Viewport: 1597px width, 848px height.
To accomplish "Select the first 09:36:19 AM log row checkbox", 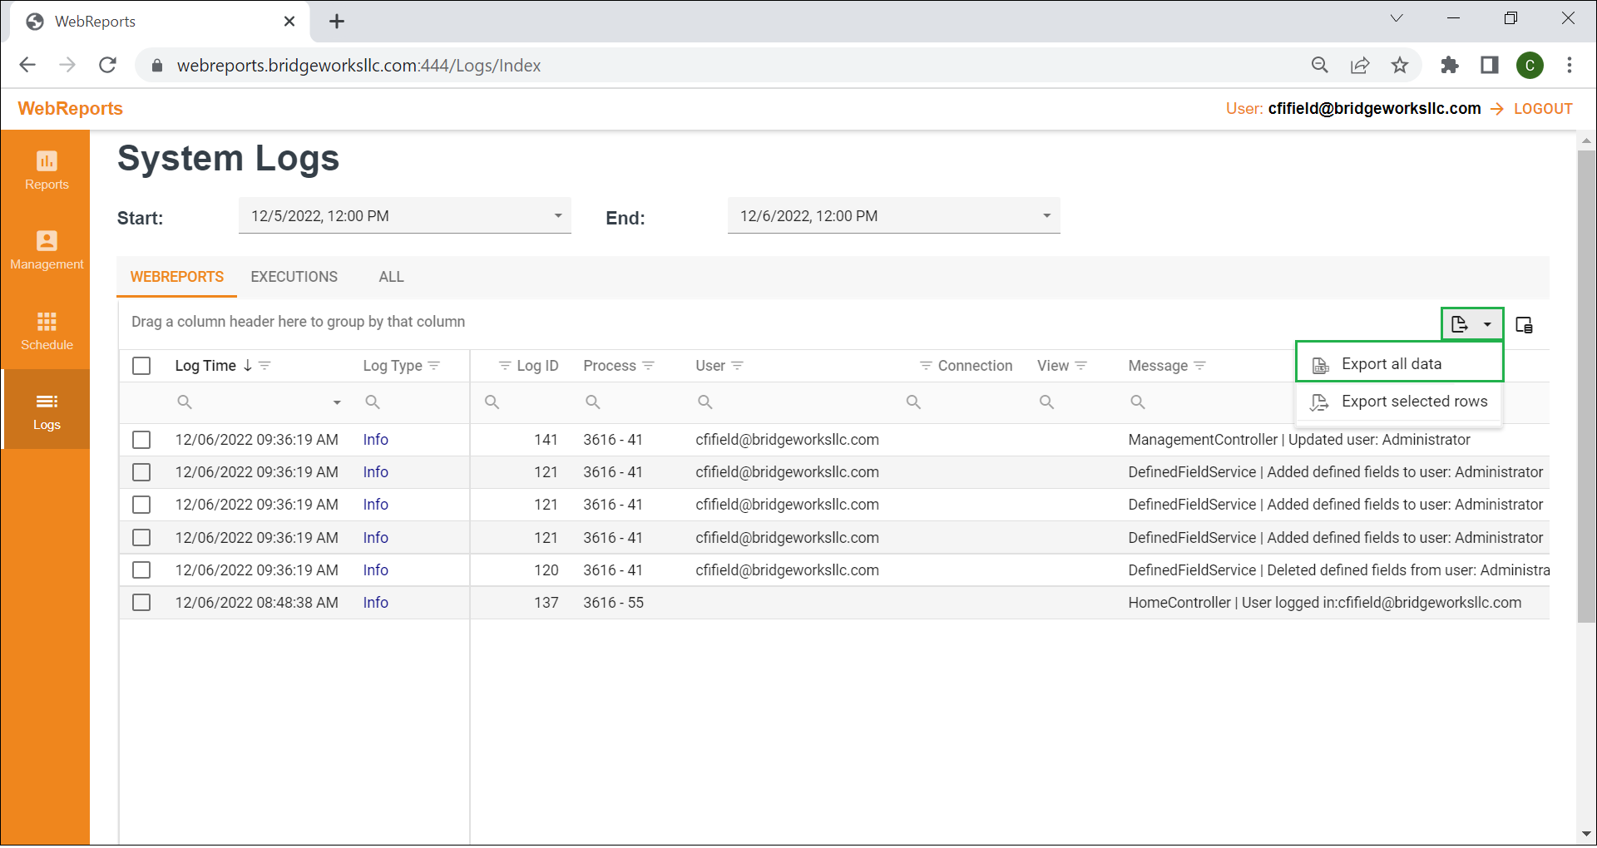I will [x=141, y=439].
